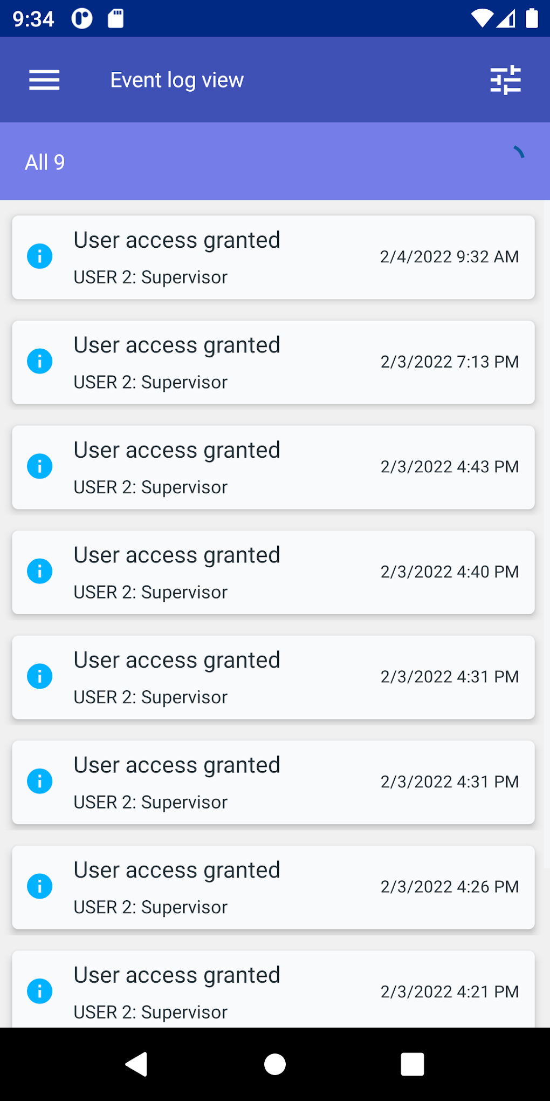Open the 2/3/2022 4:21 PM event

[273, 990]
